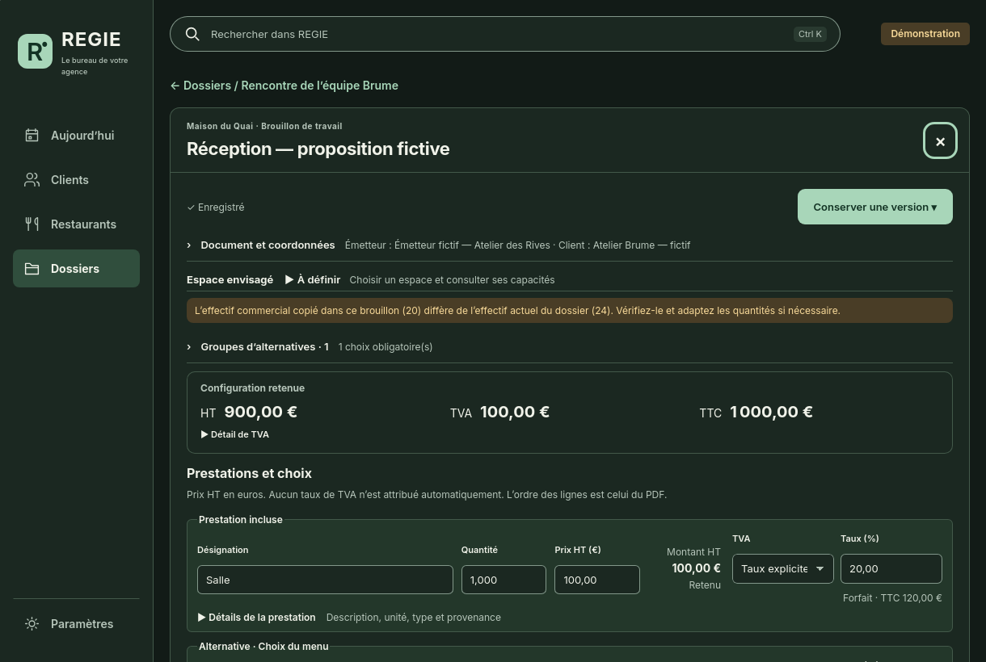The height and width of the screenshot is (662, 986).
Task: Click the Clients people icon
Action: [x=32, y=180]
